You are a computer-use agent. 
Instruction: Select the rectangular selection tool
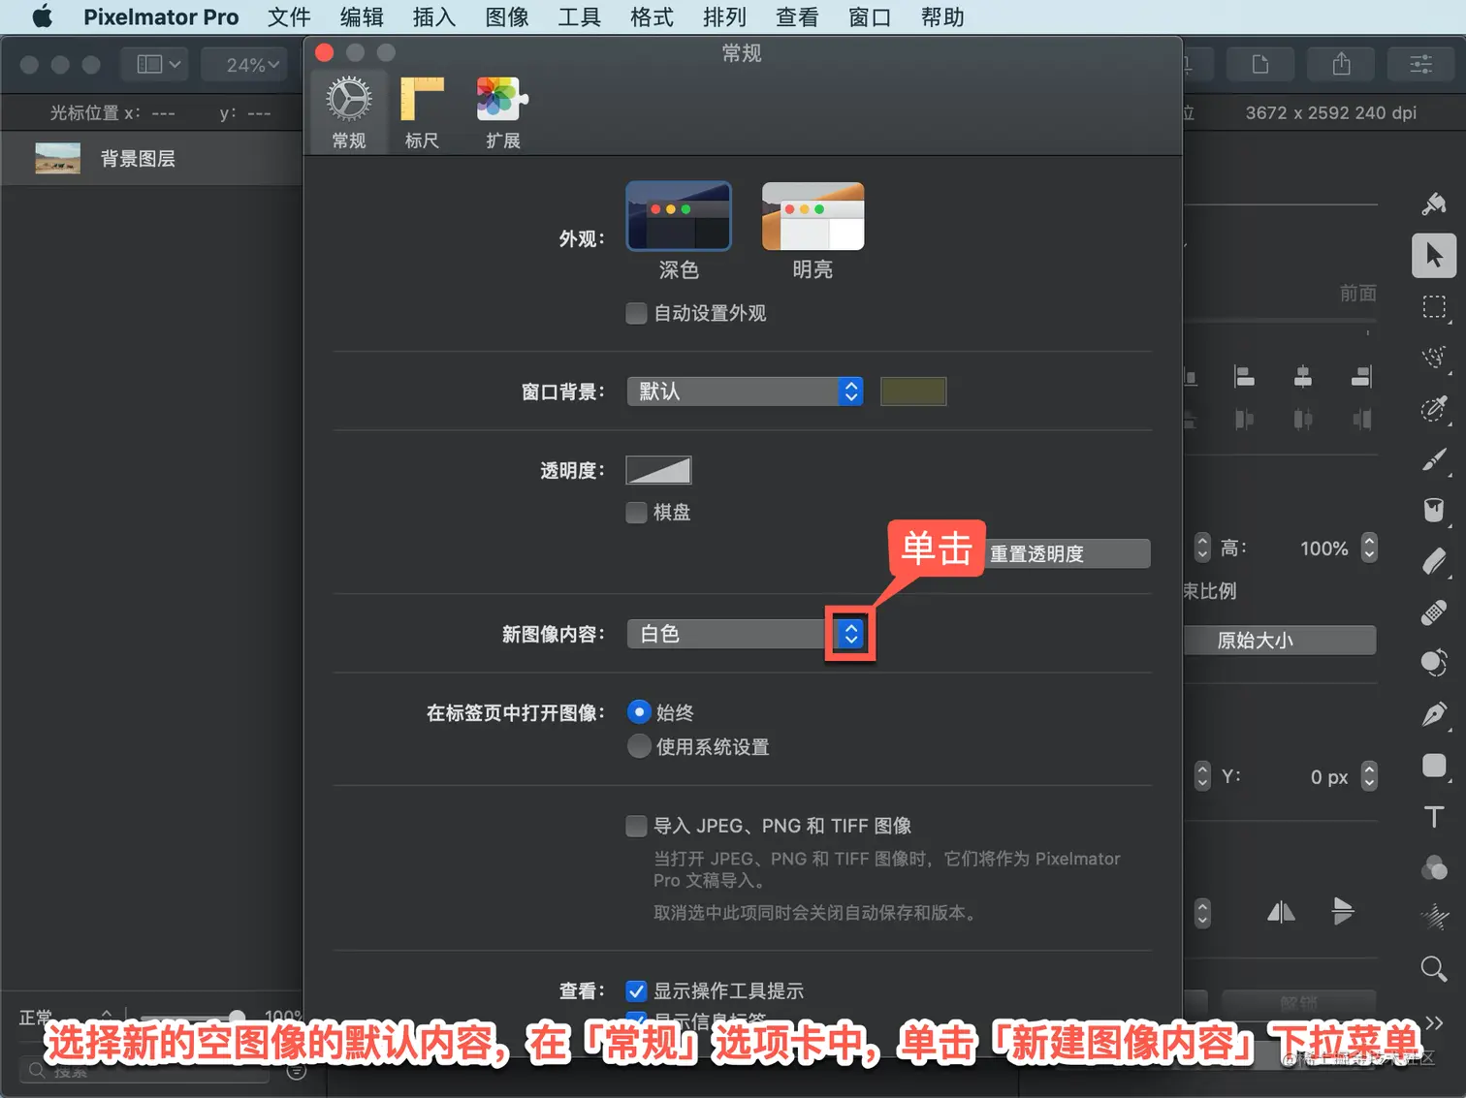(x=1434, y=307)
